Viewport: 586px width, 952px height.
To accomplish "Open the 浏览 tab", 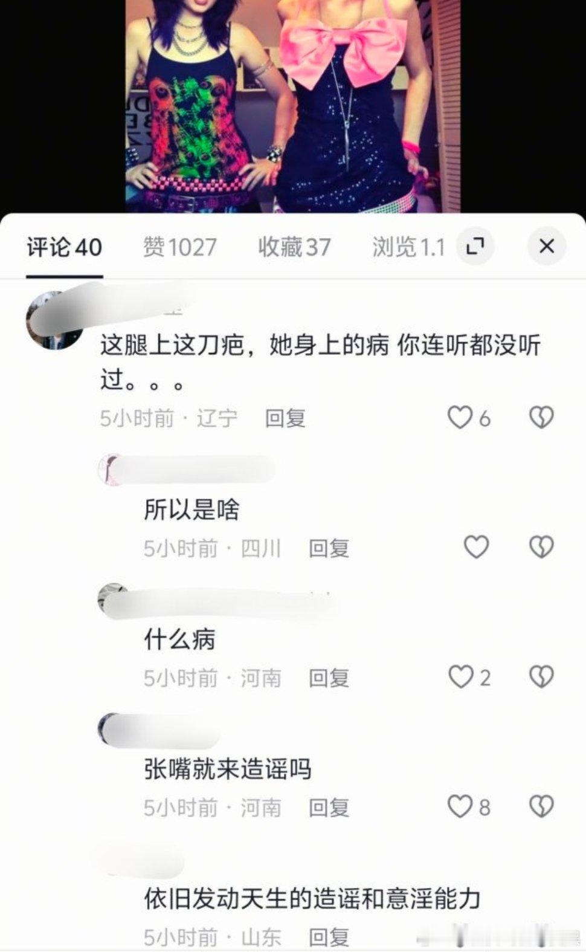I will (x=408, y=247).
